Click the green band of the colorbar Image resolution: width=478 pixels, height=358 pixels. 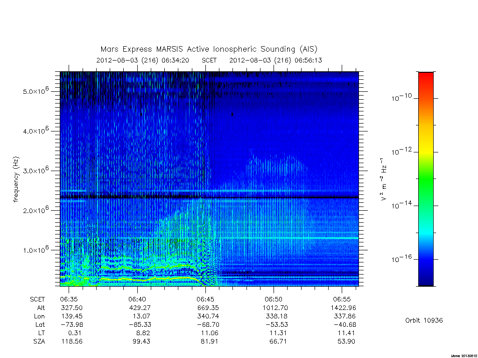[426, 179]
